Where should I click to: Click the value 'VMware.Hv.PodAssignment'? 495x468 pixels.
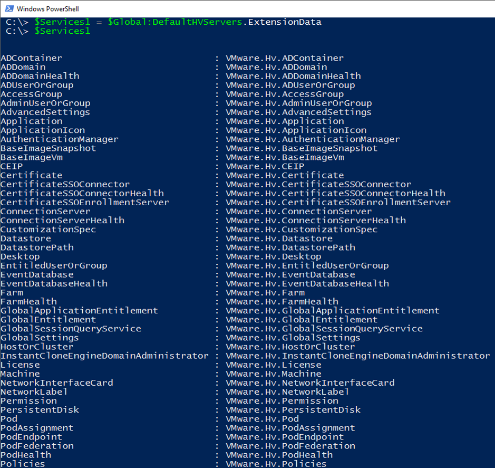pyautogui.click(x=290, y=428)
